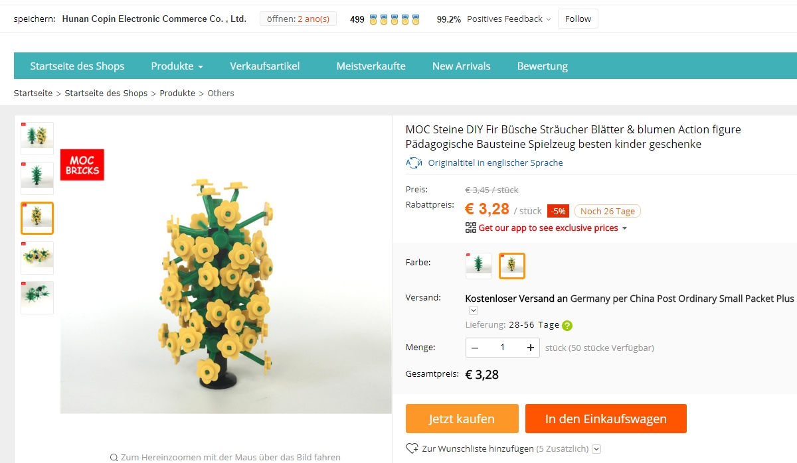
Task: Click the seller medal rating icons
Action: (395, 19)
